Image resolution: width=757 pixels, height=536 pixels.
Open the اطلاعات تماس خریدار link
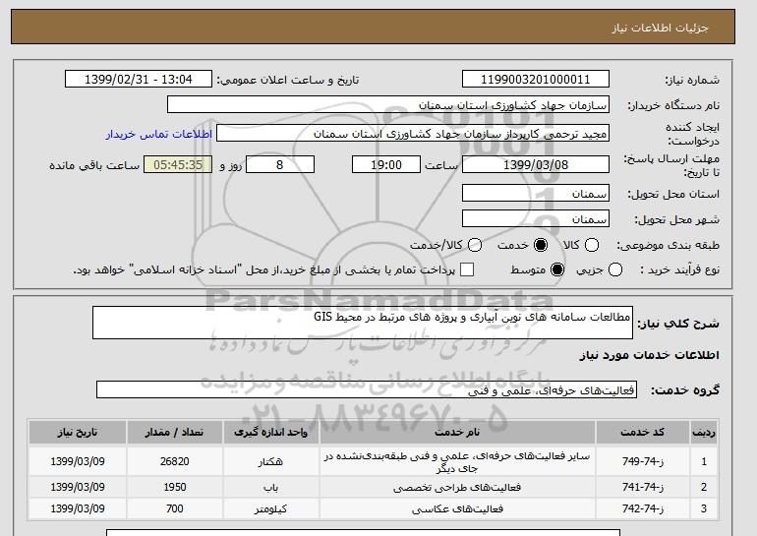pyautogui.click(x=159, y=134)
